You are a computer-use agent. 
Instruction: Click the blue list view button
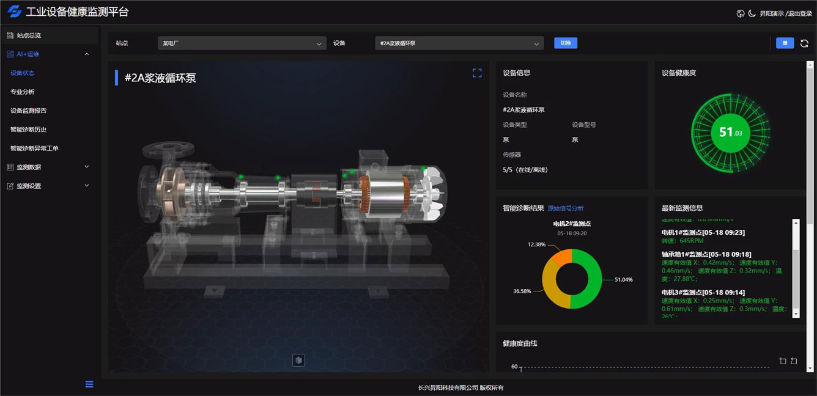pyautogui.click(x=785, y=43)
